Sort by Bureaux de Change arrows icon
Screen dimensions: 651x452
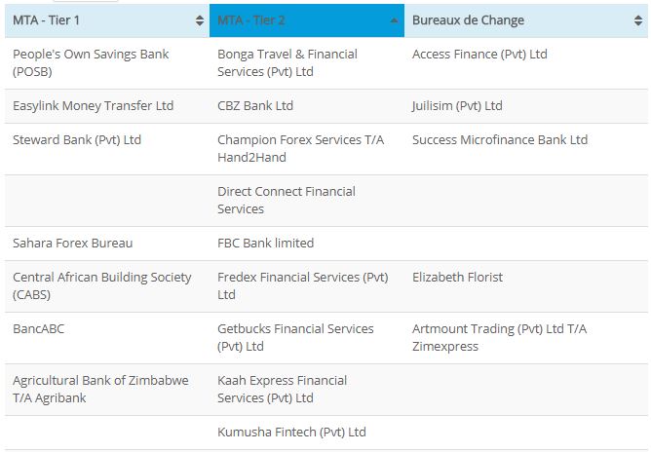638,20
